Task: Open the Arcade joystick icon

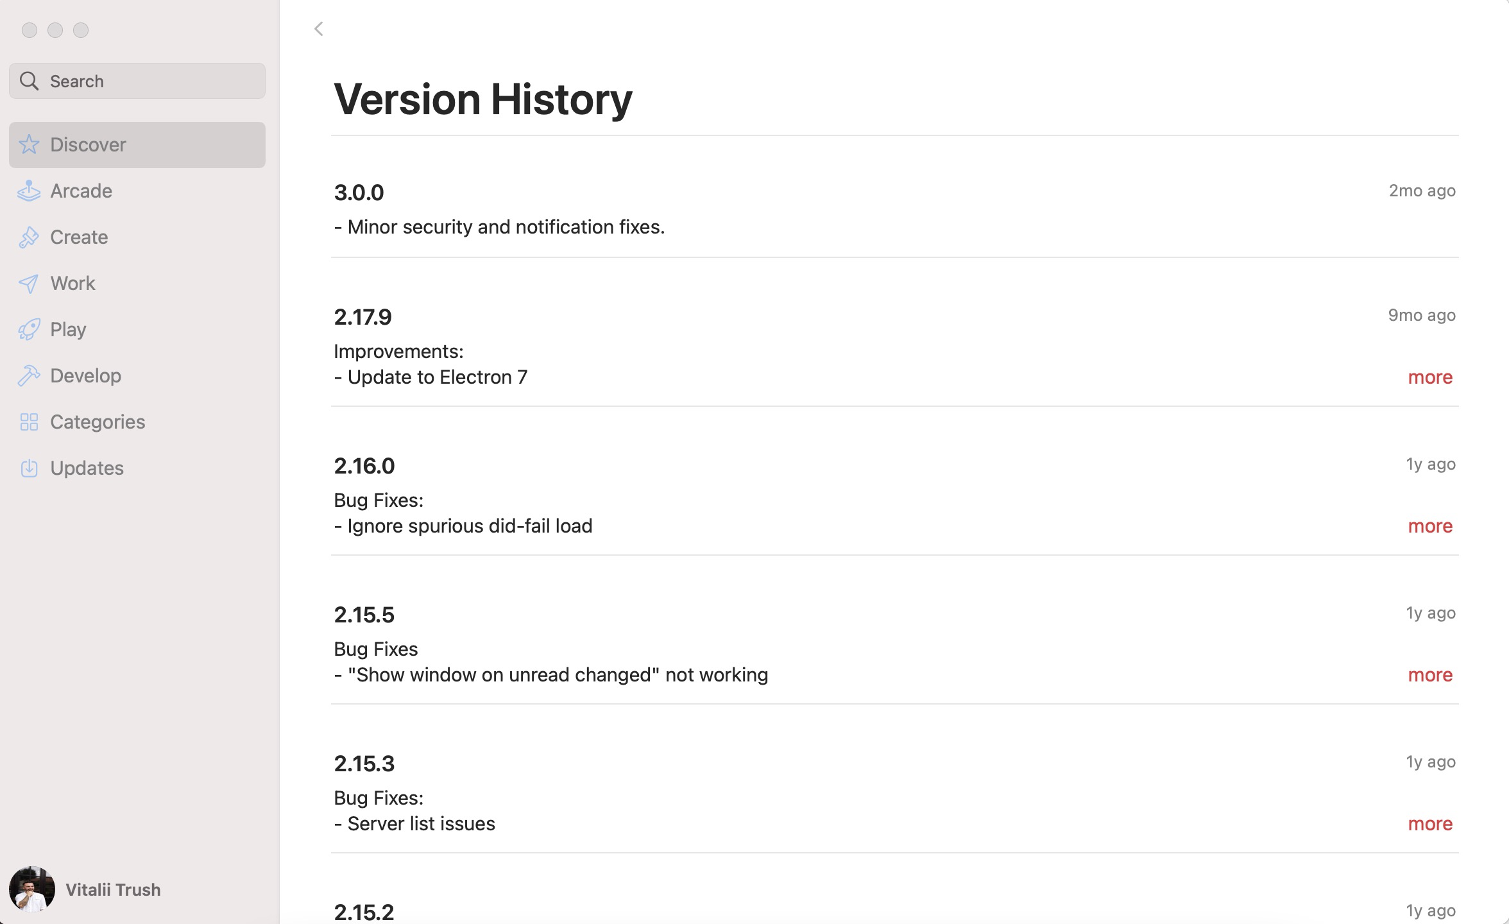Action: click(x=29, y=191)
